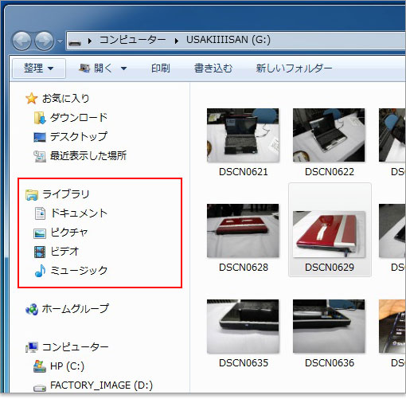Select ライブラリ in navigation pane
The image size is (406, 399).
[66, 194]
